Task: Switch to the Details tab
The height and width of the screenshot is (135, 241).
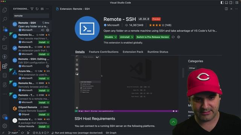Action: click(80, 52)
